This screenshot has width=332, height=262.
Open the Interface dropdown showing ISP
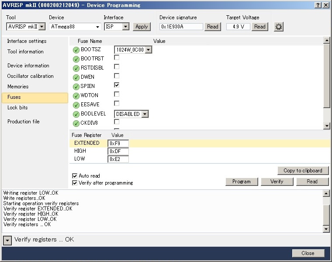pyautogui.click(x=117, y=27)
